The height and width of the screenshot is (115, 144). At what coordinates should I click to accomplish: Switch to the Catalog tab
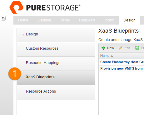pyautogui.click(x=44, y=20)
